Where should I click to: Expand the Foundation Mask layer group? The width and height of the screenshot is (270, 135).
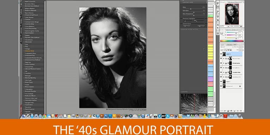pos(224,72)
